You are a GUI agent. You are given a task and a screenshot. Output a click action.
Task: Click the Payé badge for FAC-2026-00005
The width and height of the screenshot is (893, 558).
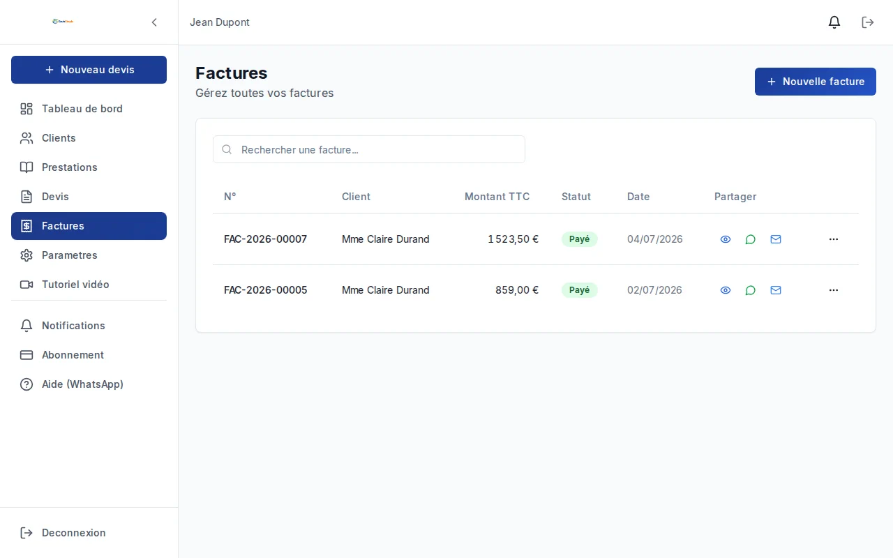[580, 290]
